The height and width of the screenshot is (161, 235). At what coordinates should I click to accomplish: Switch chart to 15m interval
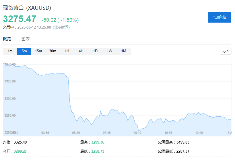tap(38, 51)
